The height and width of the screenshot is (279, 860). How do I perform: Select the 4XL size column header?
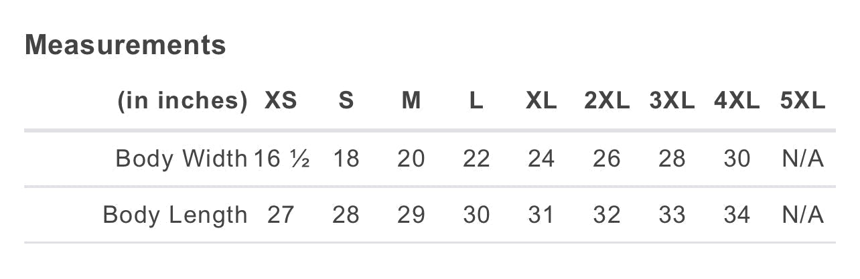(x=737, y=101)
